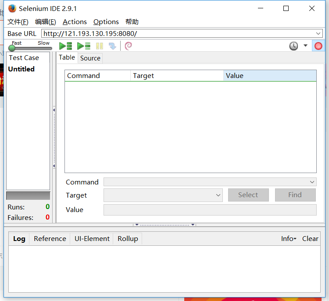Image resolution: width=329 pixels, height=301 pixels.
Task: Click the Find button
Action: tap(295, 195)
